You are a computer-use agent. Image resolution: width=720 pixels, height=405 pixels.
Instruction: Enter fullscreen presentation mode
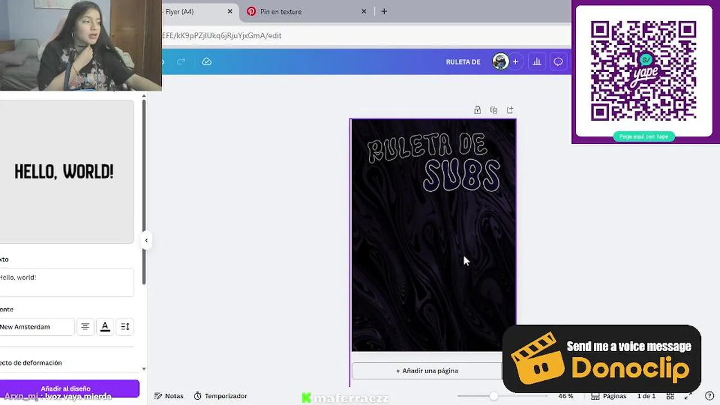[x=687, y=396]
